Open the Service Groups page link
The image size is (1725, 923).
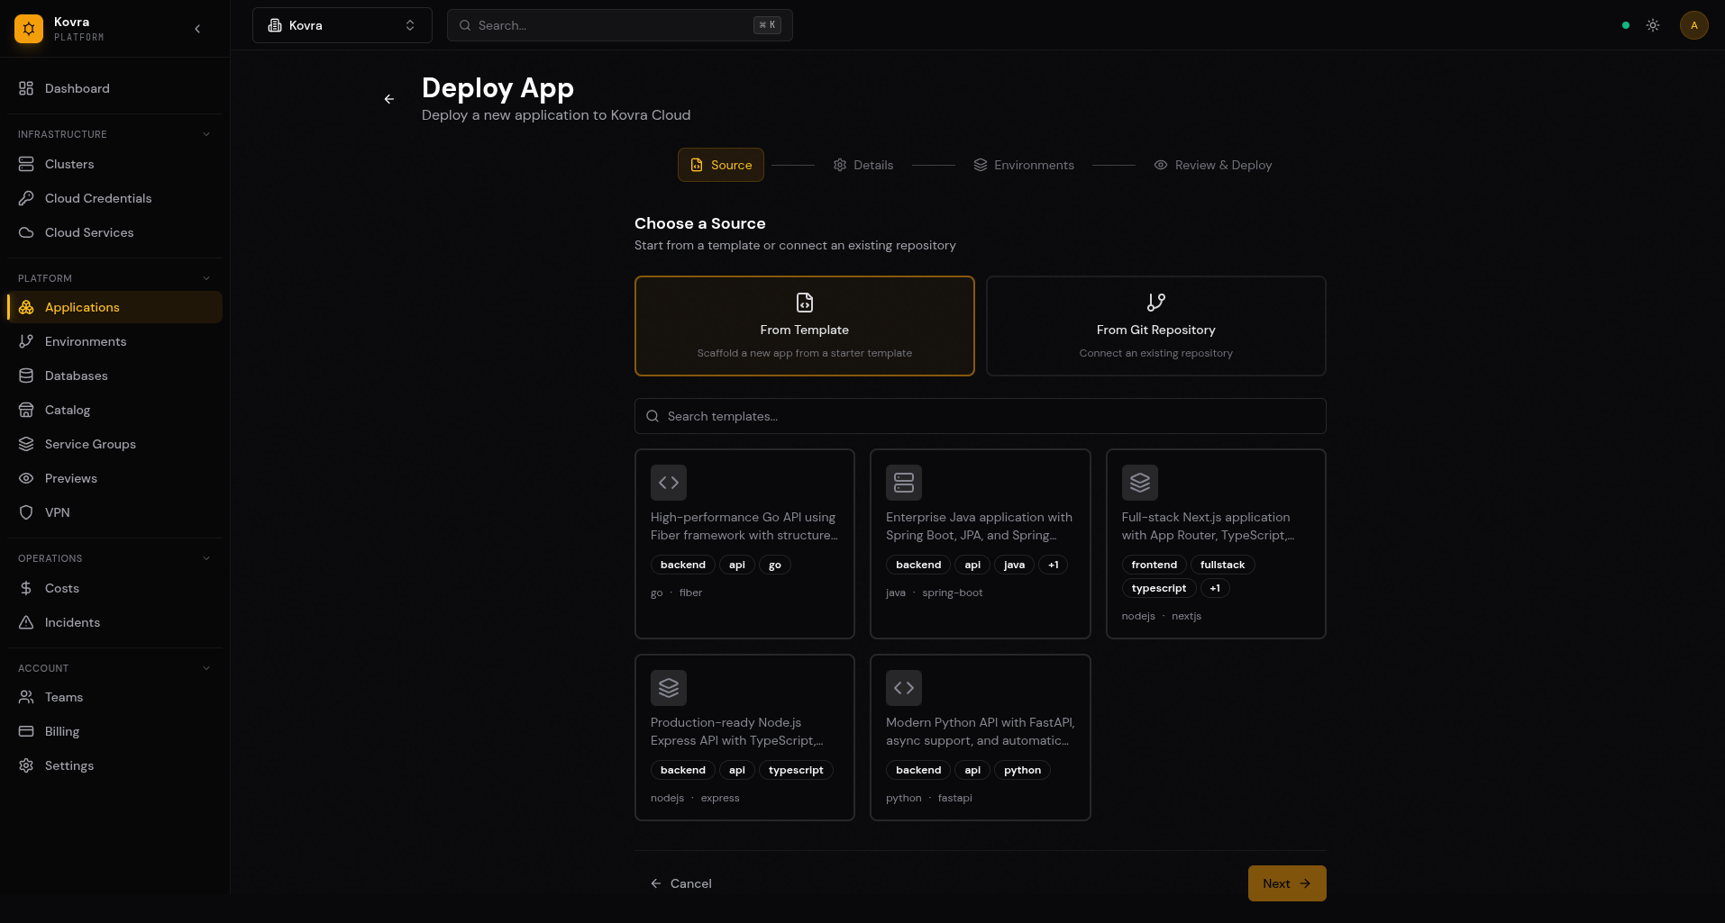114,444
